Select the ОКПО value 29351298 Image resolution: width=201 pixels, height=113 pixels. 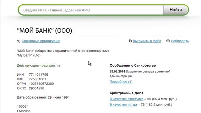click(x=36, y=88)
